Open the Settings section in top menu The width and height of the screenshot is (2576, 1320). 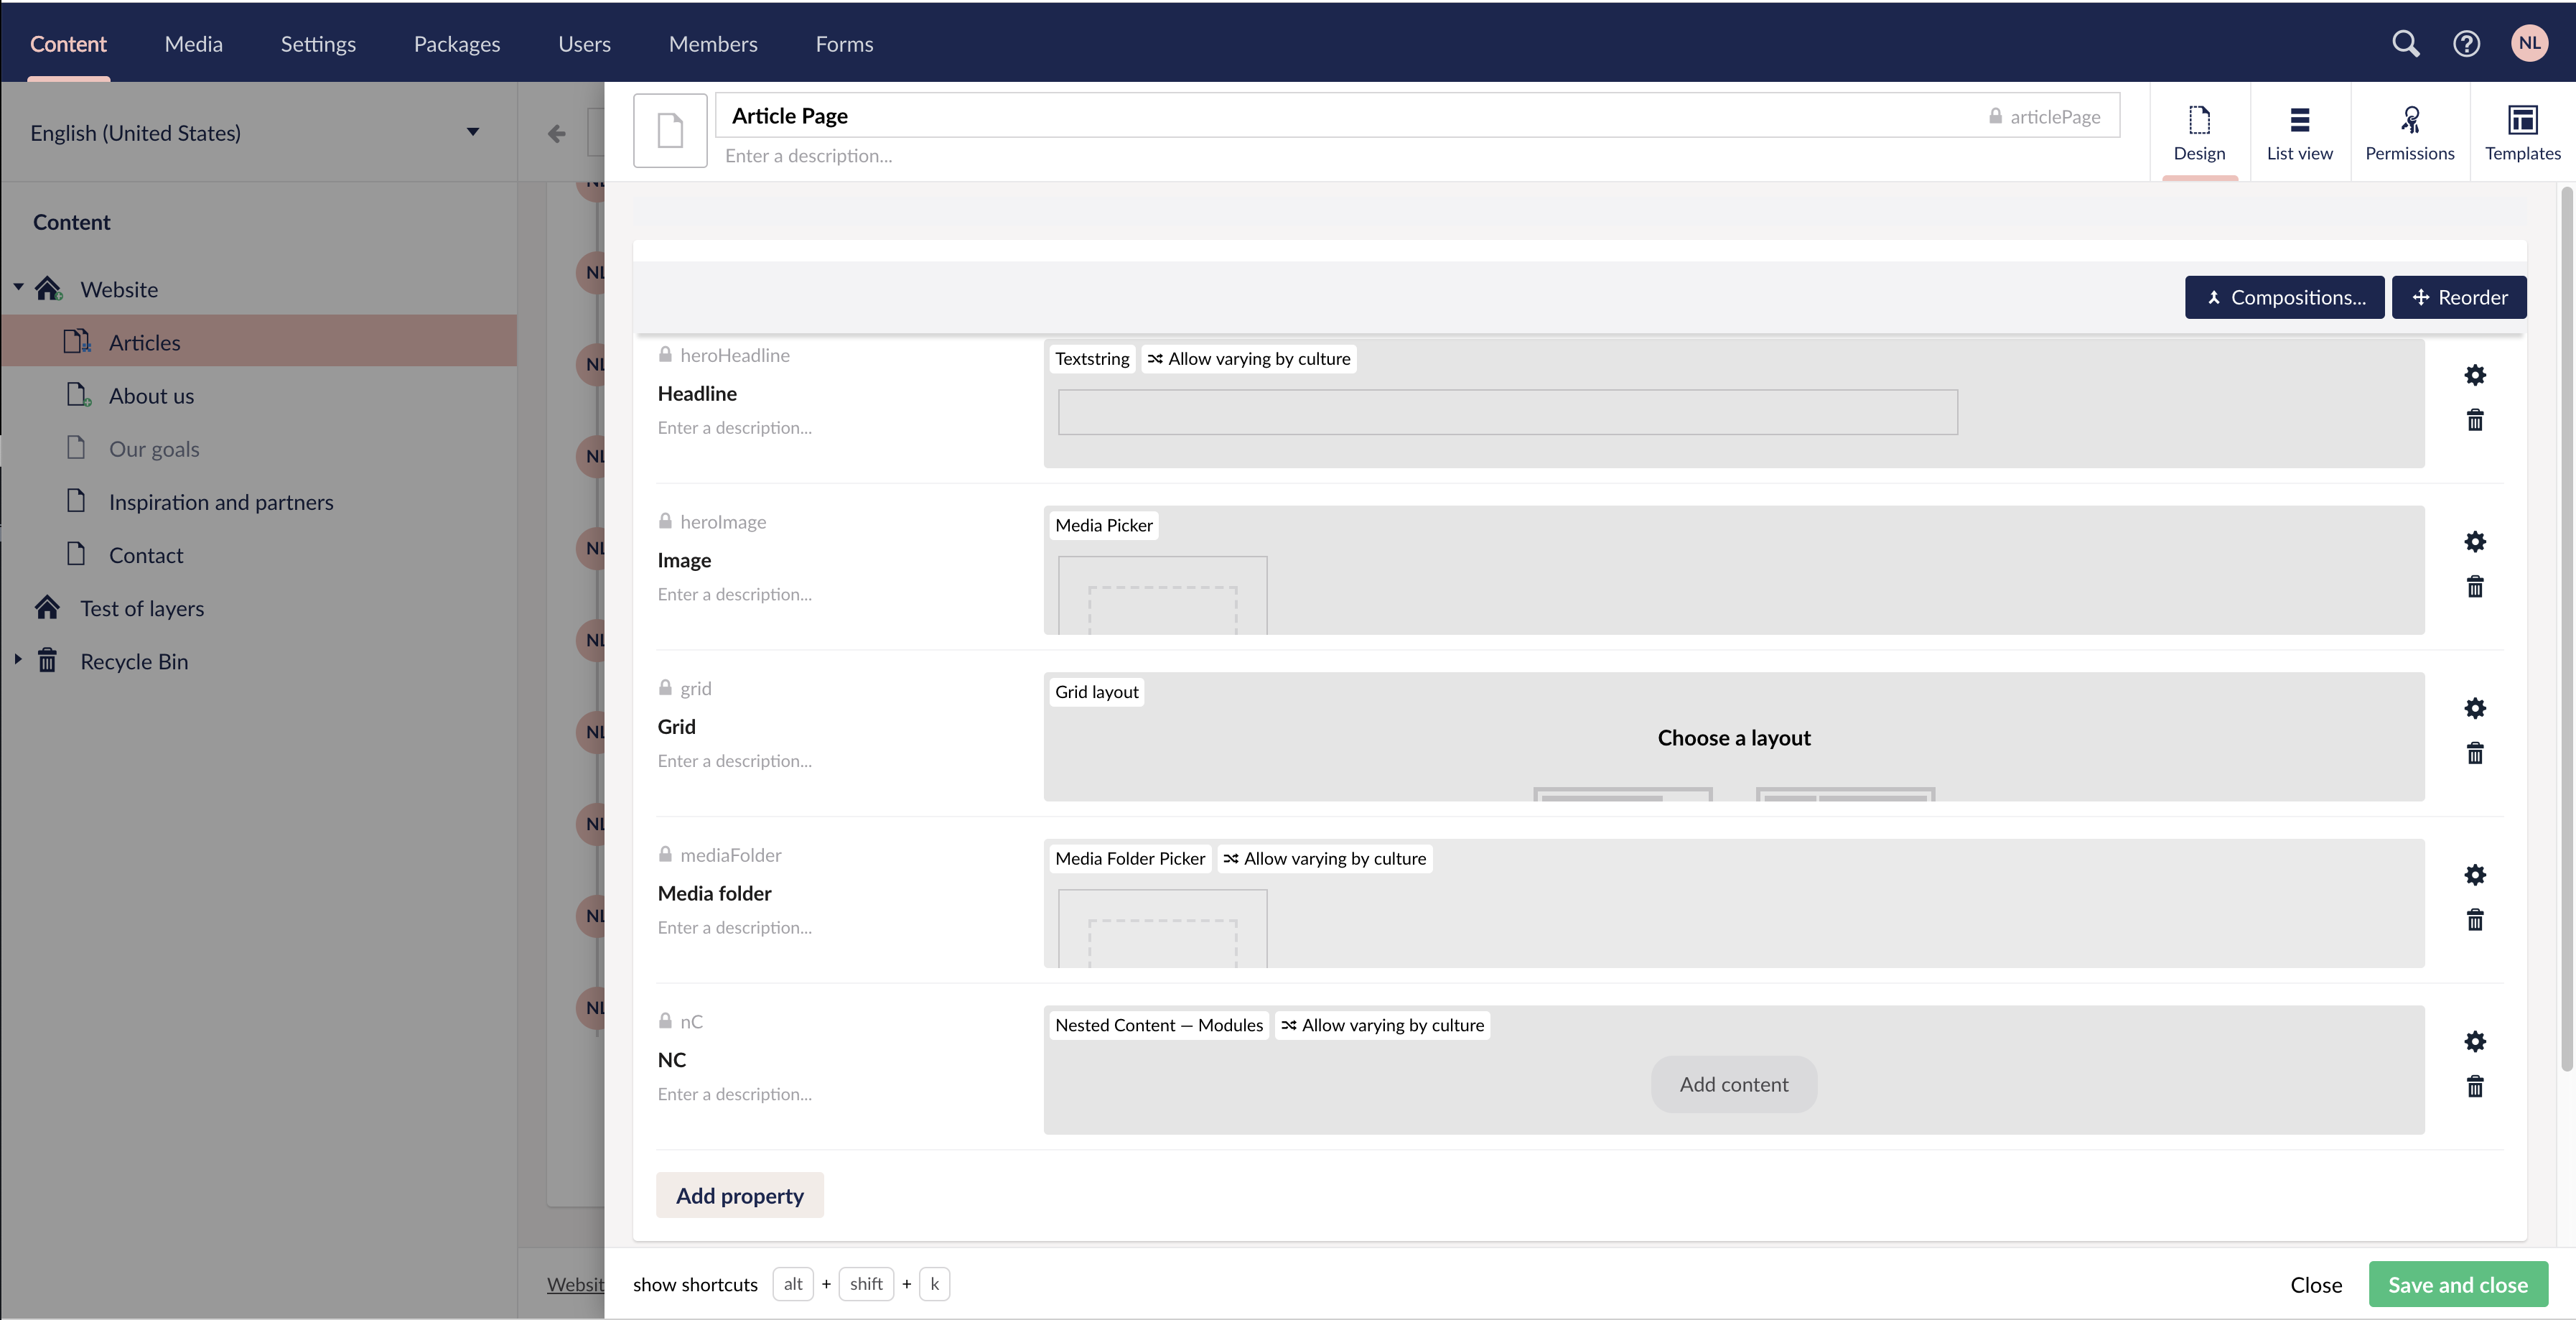[x=318, y=44]
